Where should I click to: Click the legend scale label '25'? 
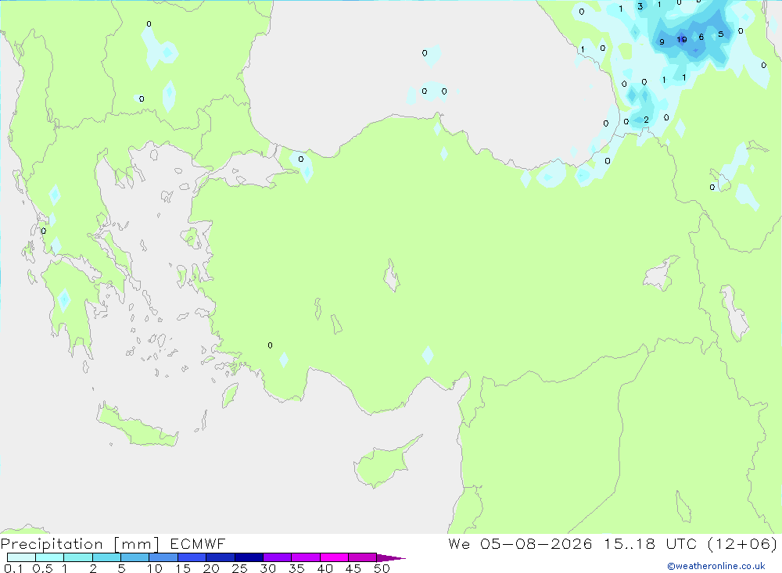[239, 568]
